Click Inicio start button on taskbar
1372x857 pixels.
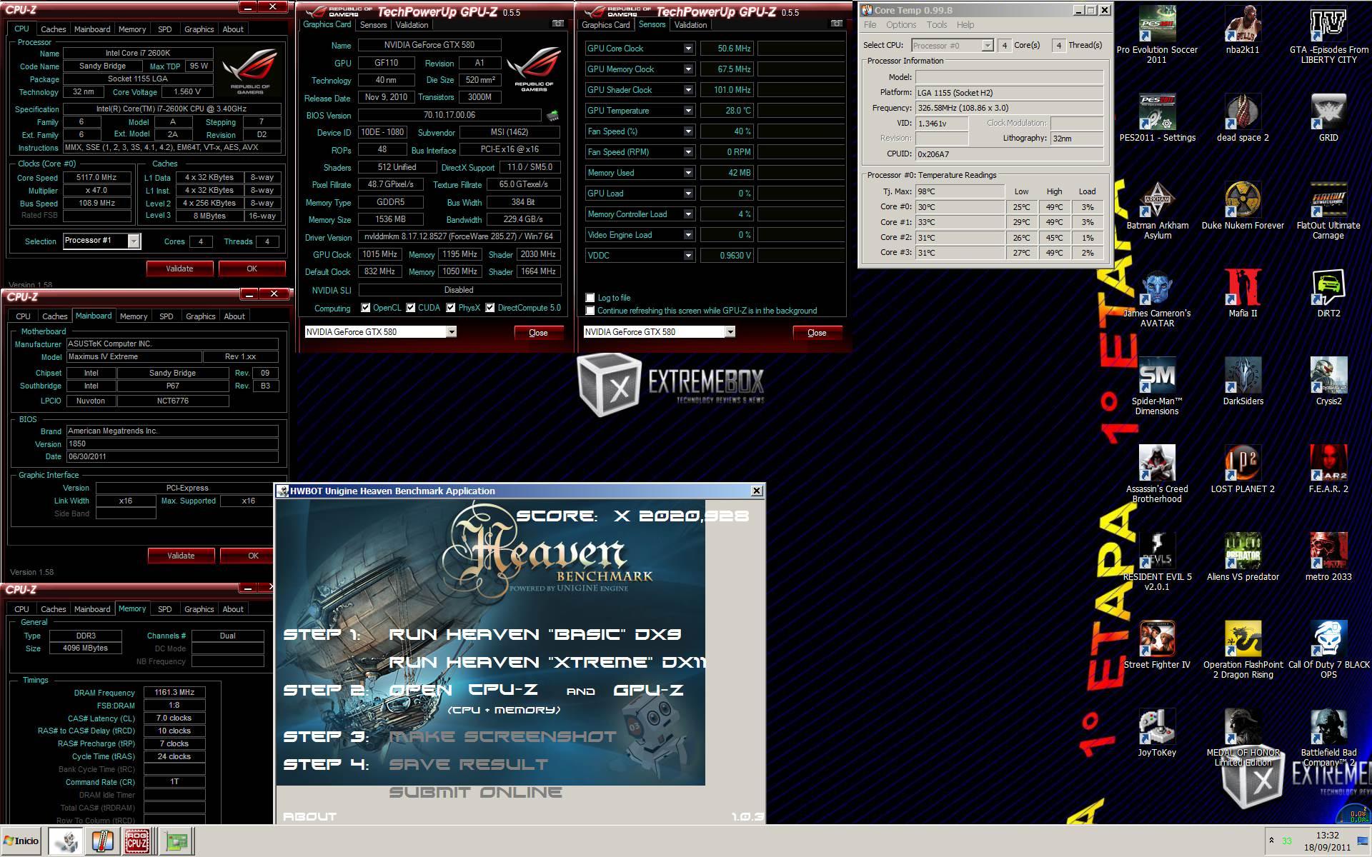tap(21, 841)
